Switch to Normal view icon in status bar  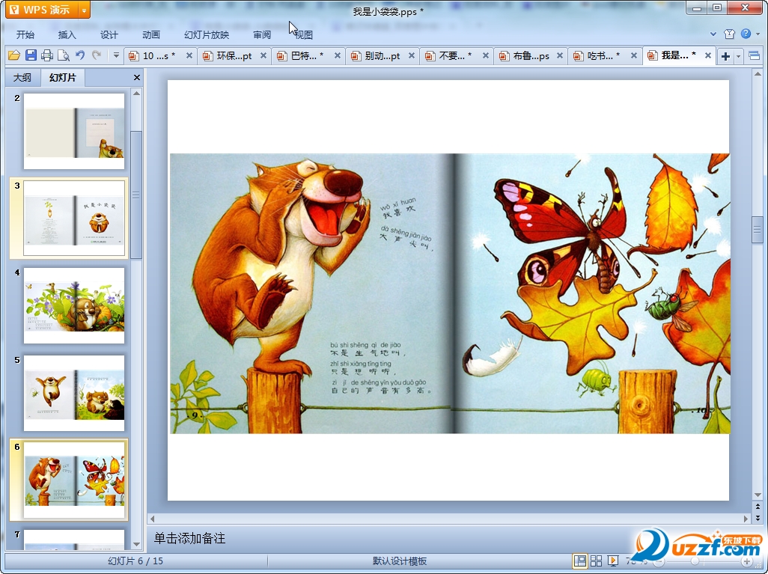580,561
